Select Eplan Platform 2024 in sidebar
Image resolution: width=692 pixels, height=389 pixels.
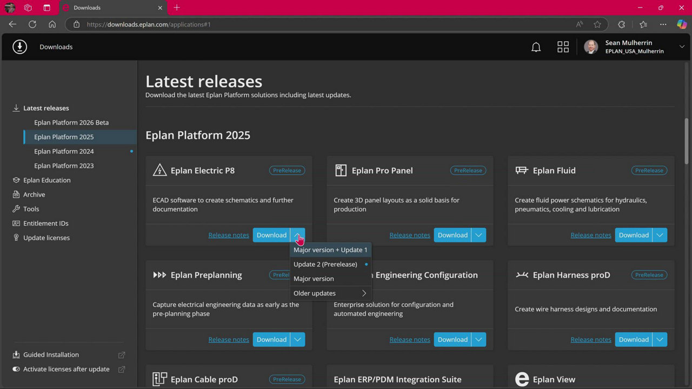tap(64, 151)
